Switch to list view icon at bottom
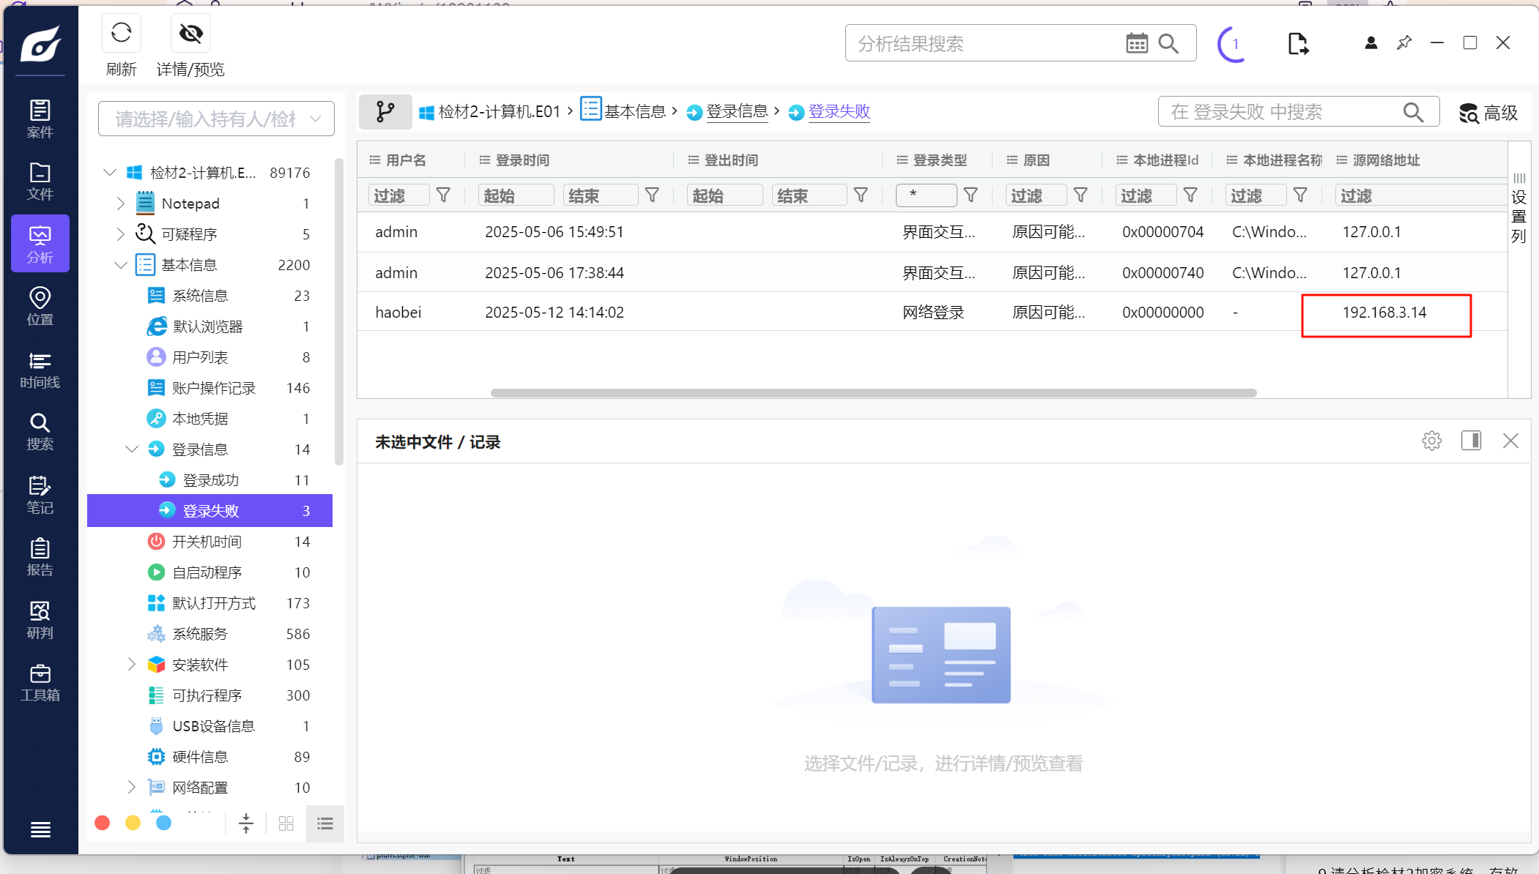The image size is (1539, 874). point(325,824)
